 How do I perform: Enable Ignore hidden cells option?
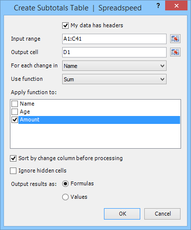[x=13, y=171]
